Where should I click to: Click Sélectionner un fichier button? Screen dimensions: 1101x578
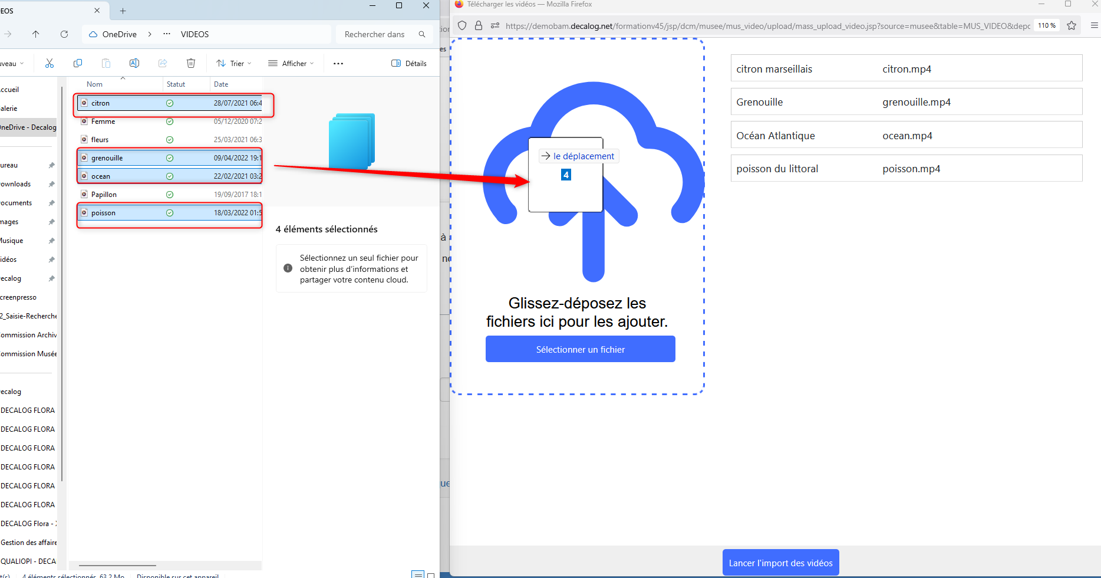(x=580, y=349)
